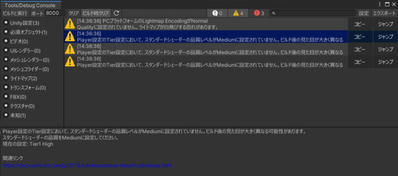398x176 pixels.
Task: Click the 関連リンク label
Action: (13, 158)
